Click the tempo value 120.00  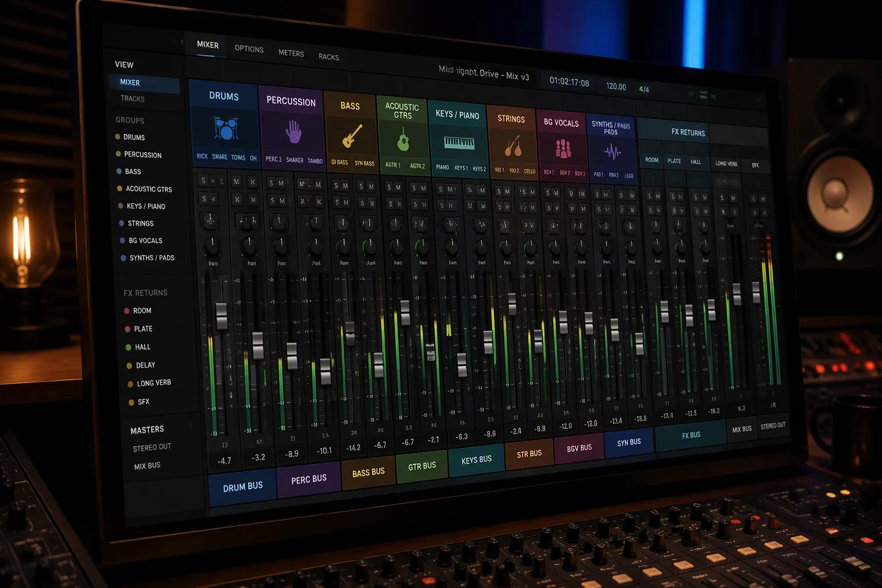616,86
